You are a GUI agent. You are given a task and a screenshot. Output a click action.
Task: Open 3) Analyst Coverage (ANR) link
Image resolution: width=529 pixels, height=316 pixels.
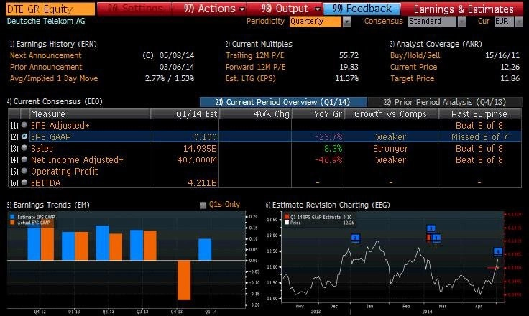click(x=436, y=44)
